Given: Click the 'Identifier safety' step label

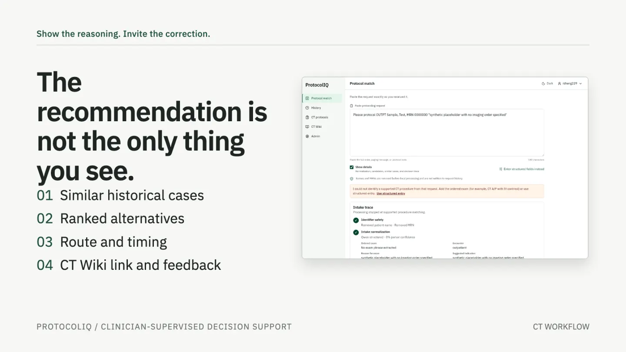Looking at the screenshot, I should (x=372, y=220).
